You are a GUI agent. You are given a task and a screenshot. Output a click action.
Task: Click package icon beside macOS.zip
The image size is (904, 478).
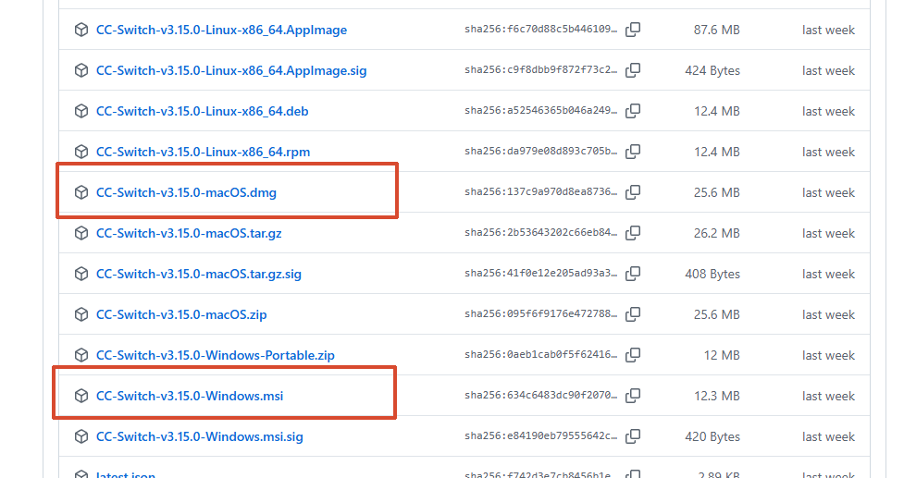pos(81,314)
